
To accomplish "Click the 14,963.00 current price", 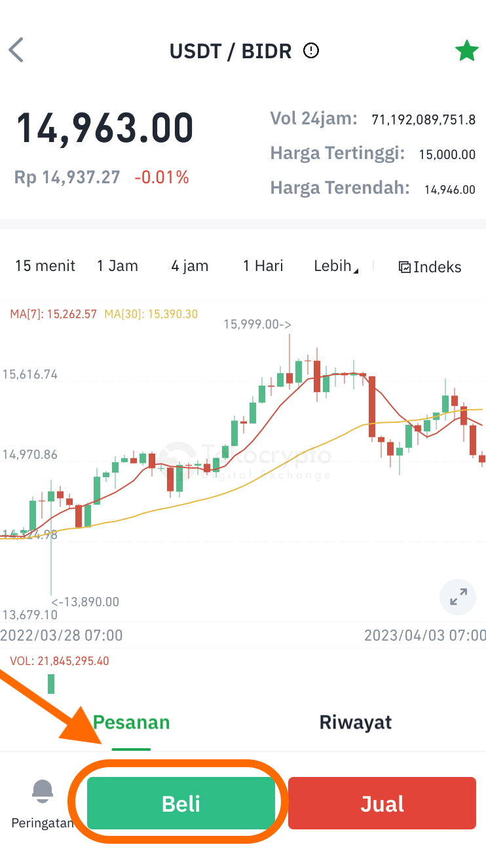I will coord(105,128).
